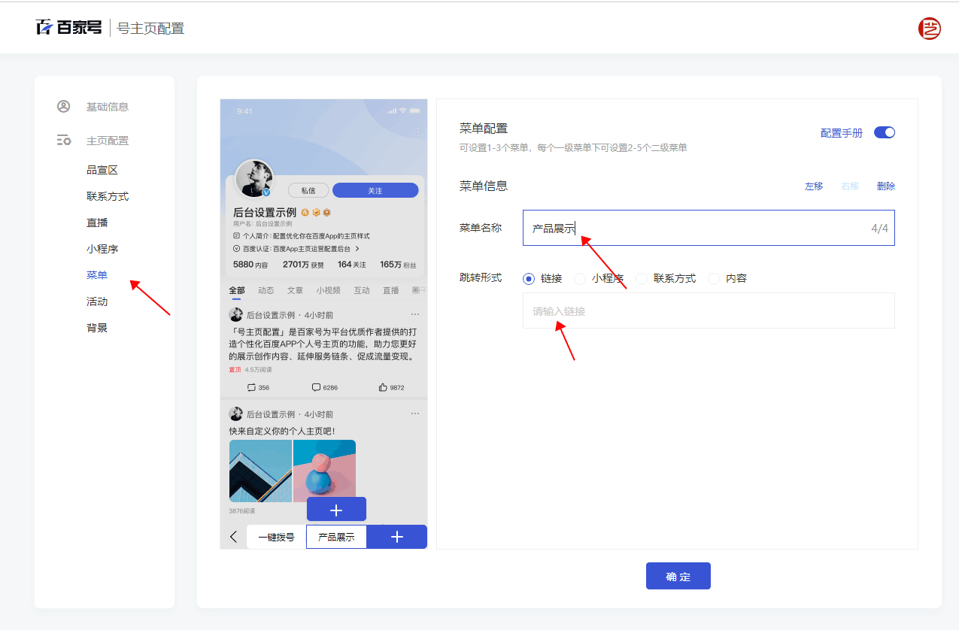Open more options on second post
959x630 pixels.
point(415,413)
